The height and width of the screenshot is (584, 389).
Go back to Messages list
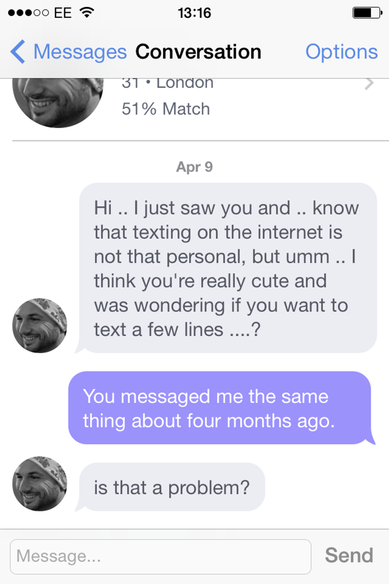click(79, 52)
